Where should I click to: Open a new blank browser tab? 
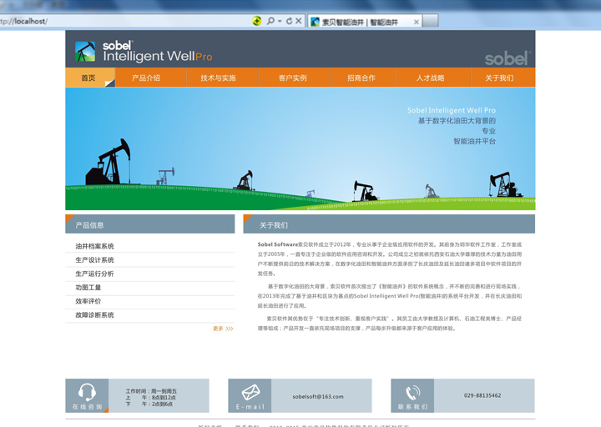click(431, 21)
